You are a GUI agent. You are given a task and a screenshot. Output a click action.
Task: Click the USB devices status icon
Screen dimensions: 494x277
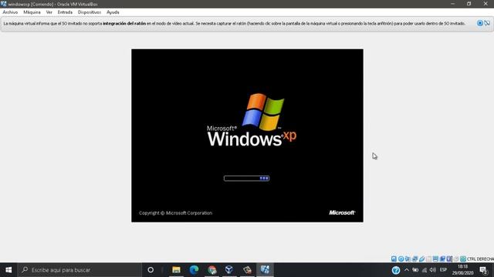[x=422, y=259]
